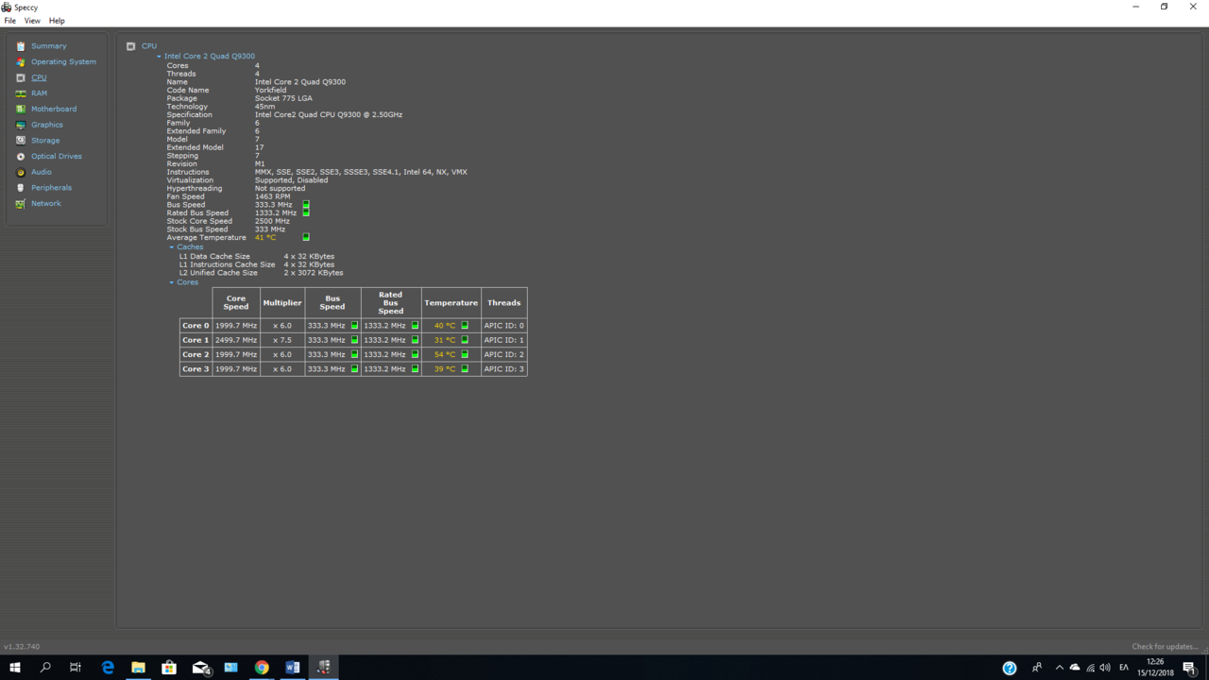Select the Hyperthreading value Not supported

click(x=280, y=188)
